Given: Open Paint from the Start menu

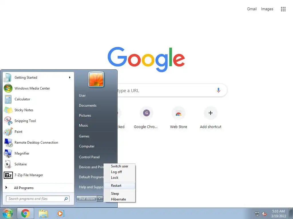Looking at the screenshot, I should (x=38, y=132).
